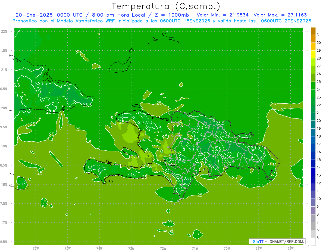Click the "Valor Min. = 21.9534" value

point(222,15)
